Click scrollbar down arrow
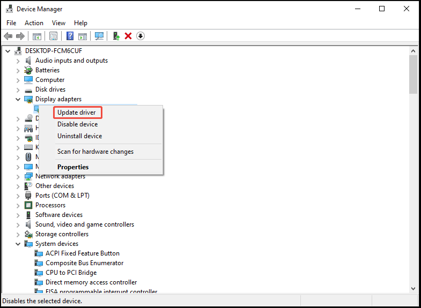 tap(413, 289)
